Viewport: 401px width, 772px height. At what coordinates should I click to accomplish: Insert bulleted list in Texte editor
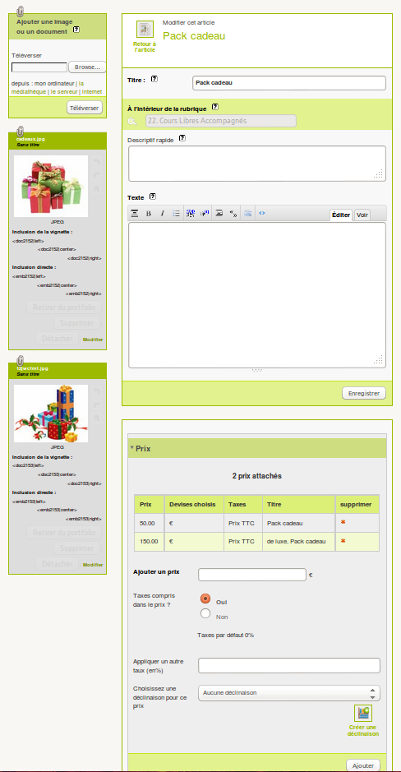(x=176, y=213)
